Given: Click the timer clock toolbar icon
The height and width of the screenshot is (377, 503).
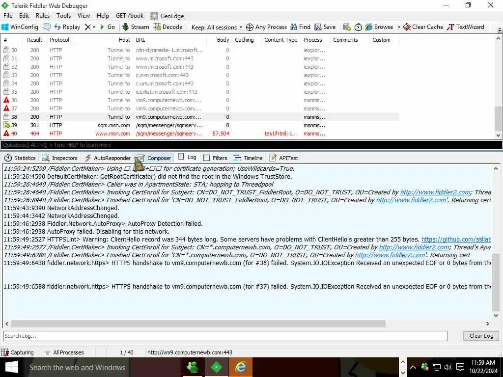Looking at the screenshot, I should coord(358,27).
